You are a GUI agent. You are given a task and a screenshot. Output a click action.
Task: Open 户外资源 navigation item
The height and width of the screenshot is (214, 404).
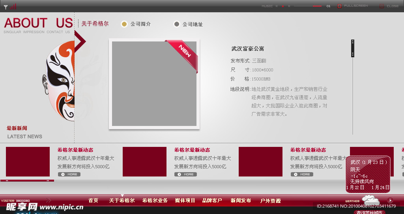point(270,200)
